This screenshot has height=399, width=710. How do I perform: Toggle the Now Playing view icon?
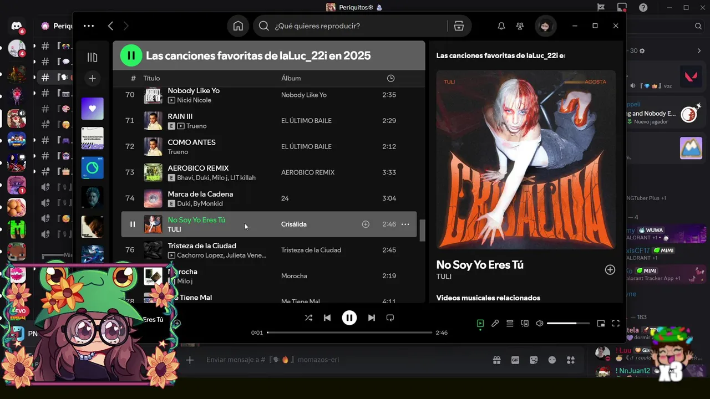480,323
